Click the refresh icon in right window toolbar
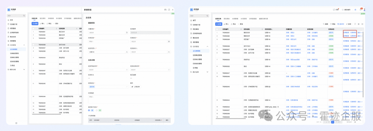The height and width of the screenshot is (131, 373). tap(355, 24)
